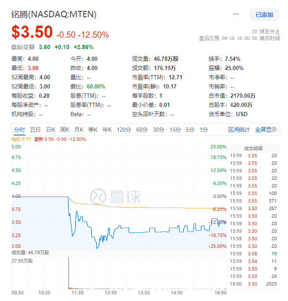Click the 市盈率(静) 10.17 value
The image size is (288, 301).
tap(170, 86)
